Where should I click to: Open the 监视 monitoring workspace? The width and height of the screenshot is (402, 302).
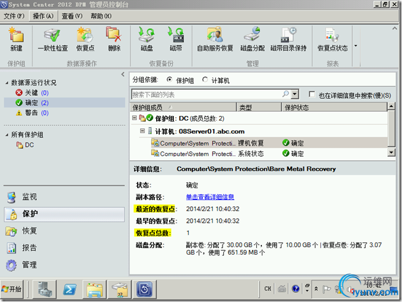pyautogui.click(x=64, y=197)
